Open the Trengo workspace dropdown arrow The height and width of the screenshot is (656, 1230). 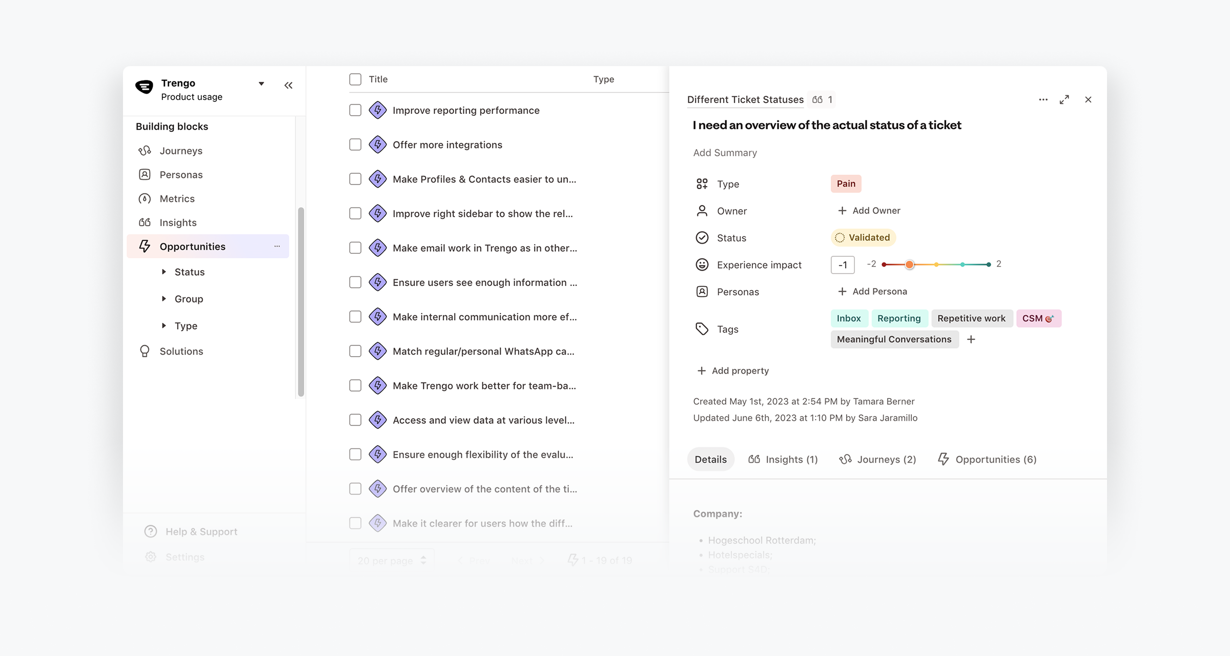pos(261,84)
